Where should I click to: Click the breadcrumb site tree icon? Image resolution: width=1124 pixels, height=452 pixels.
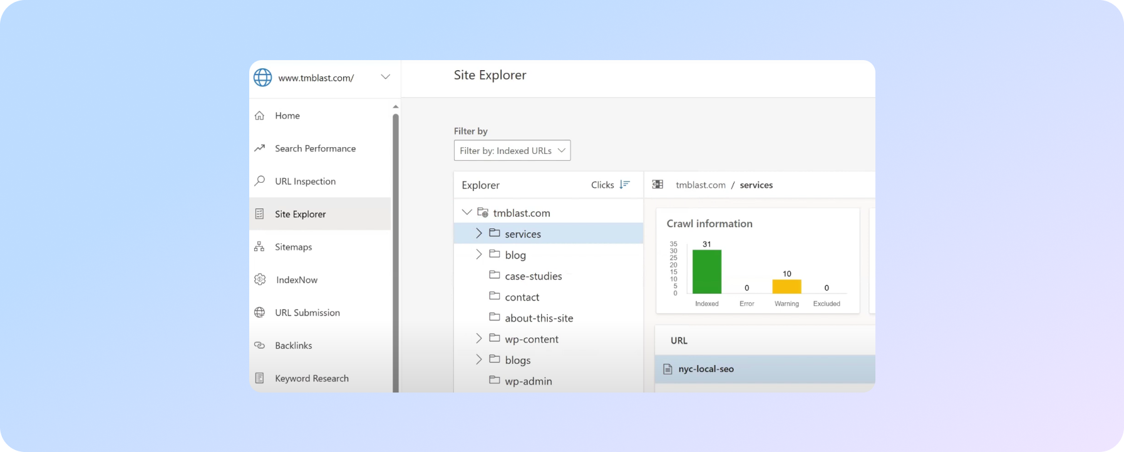point(657,185)
